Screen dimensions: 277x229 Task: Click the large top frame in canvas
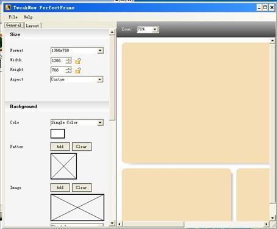pyautogui.click(x=196, y=103)
